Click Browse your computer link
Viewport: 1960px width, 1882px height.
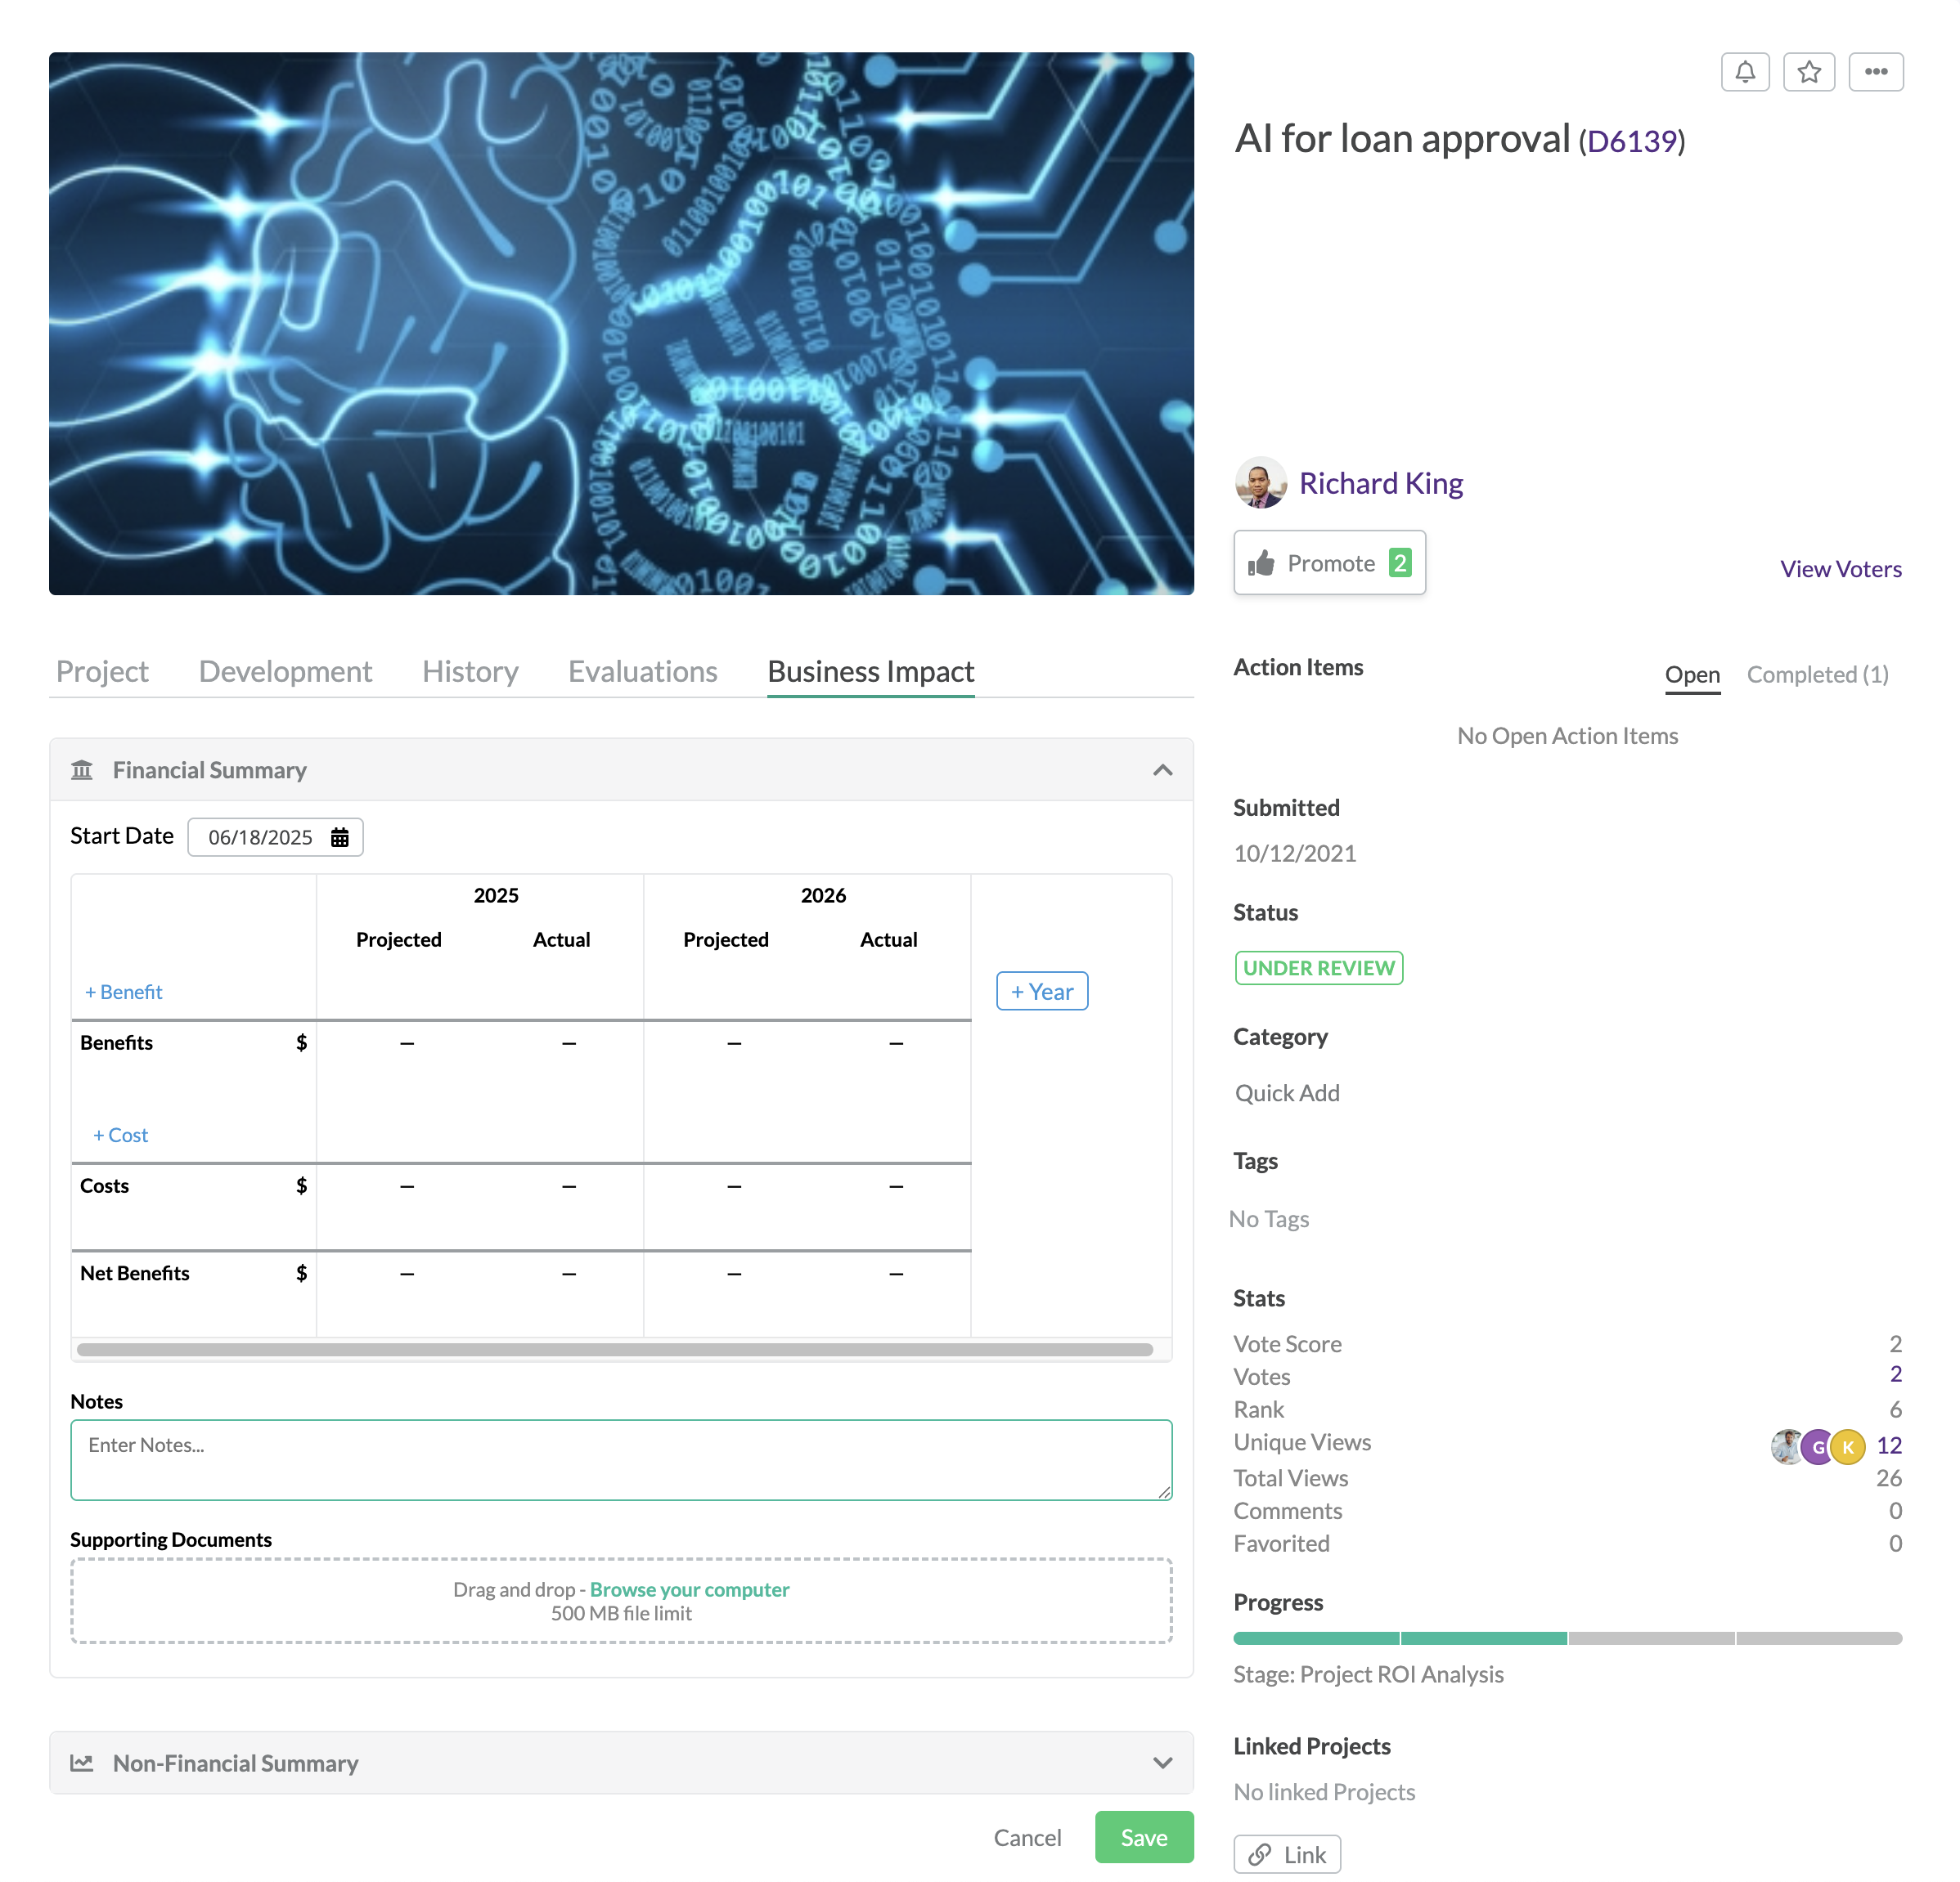point(689,1589)
